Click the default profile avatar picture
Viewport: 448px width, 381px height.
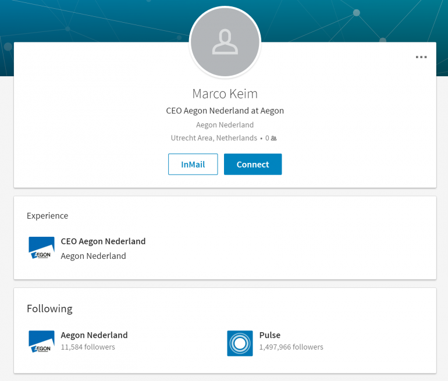tap(225, 42)
